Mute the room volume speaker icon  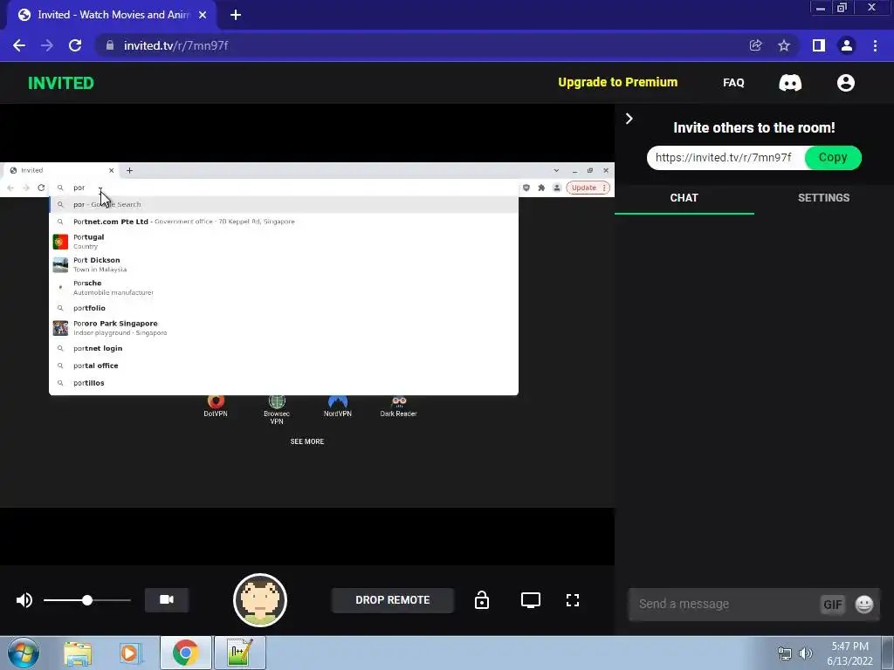click(x=24, y=600)
